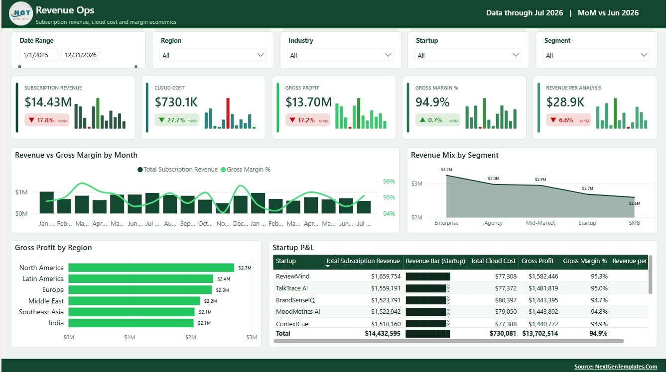Click the Total revenue $14,432,595 cell
The image size is (666, 372).
tap(383, 333)
